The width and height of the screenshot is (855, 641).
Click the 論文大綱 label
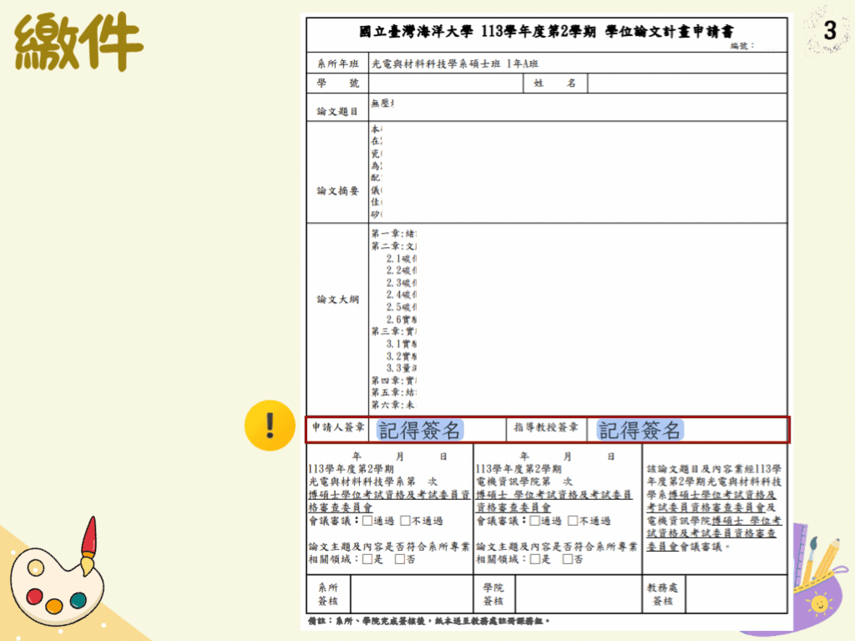coord(337,300)
